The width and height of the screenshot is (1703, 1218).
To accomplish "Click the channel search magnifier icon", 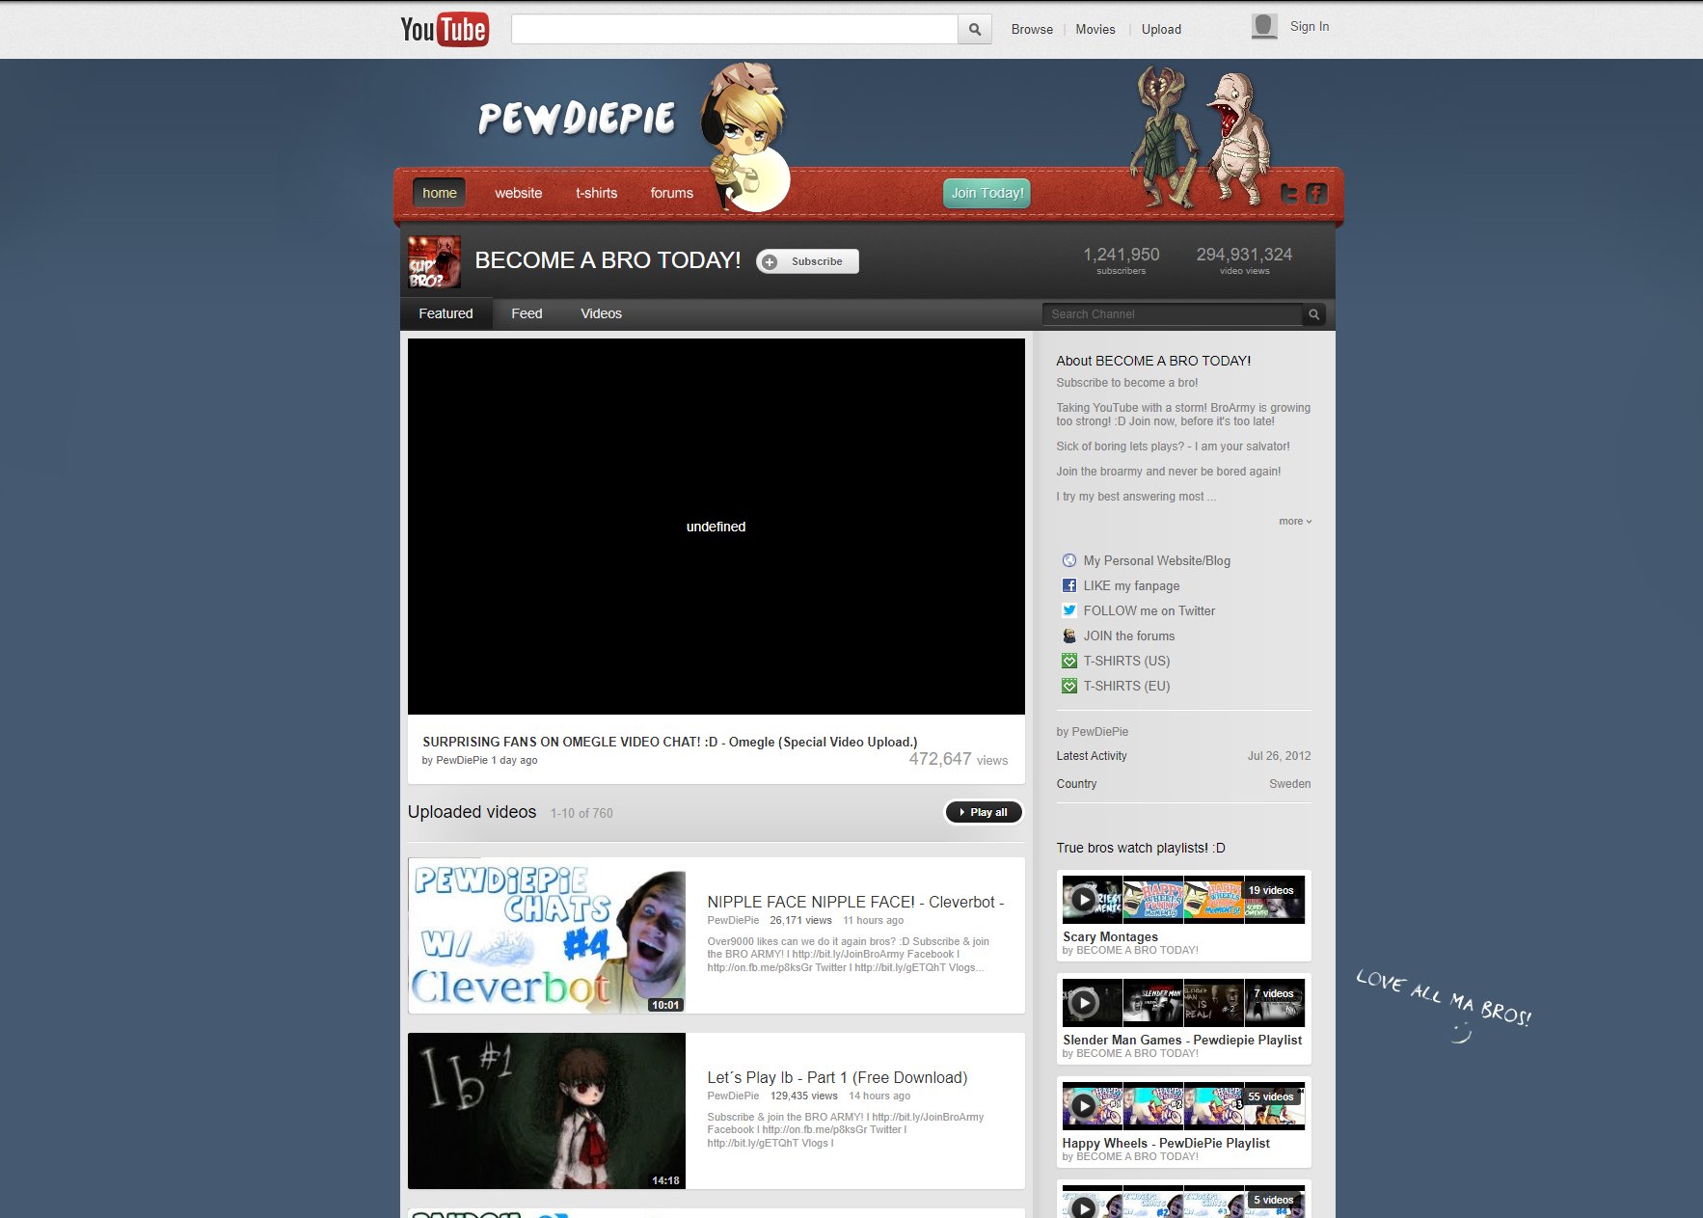I will 1313,313.
